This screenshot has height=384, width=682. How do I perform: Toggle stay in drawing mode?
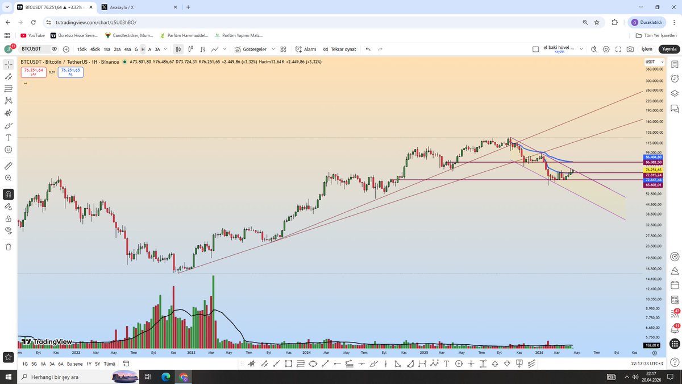tap(9, 207)
